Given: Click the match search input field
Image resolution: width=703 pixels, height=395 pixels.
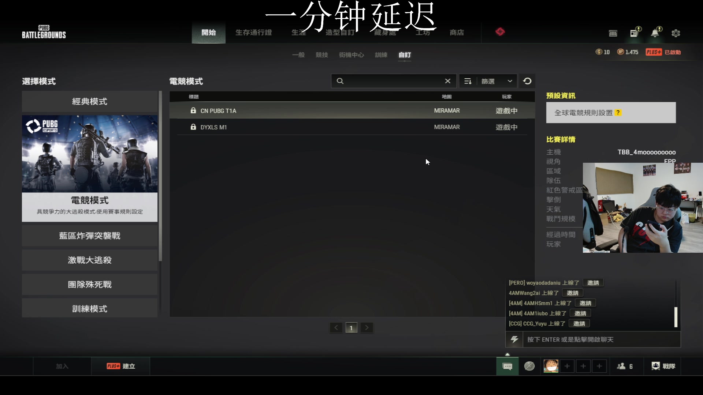Looking at the screenshot, I should point(394,81).
